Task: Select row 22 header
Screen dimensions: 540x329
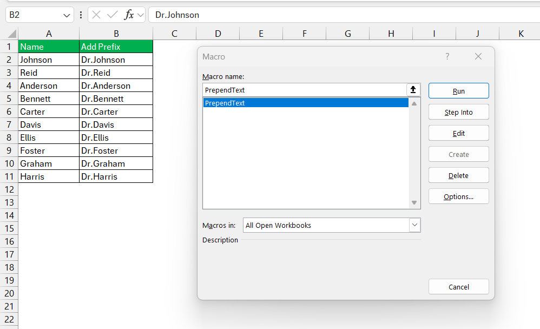Action: click(9, 319)
